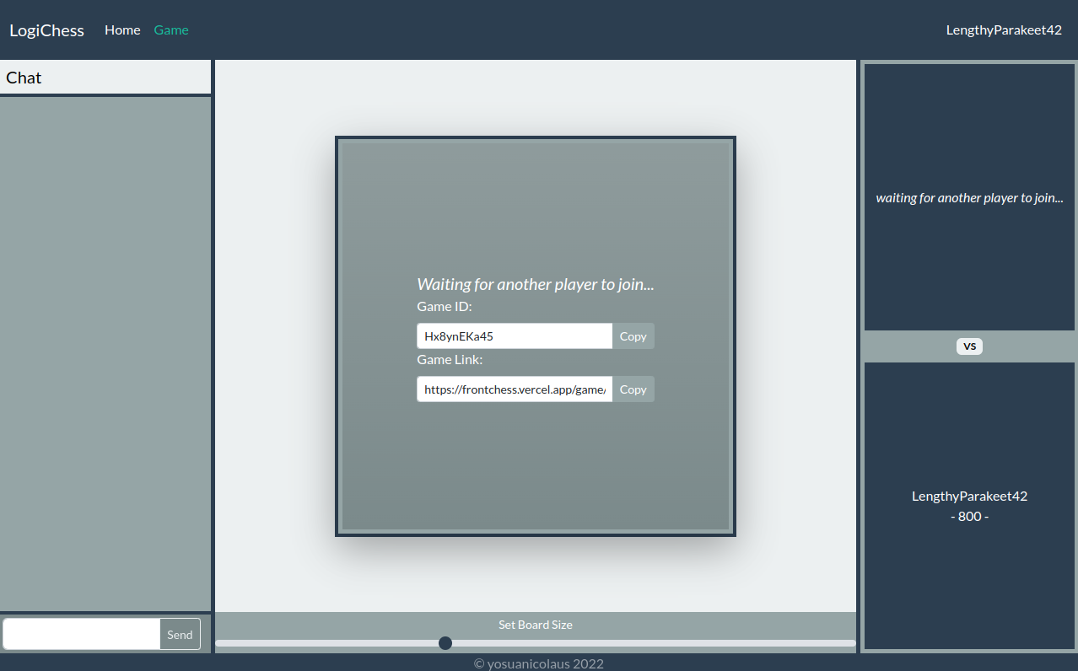Image resolution: width=1078 pixels, height=671 pixels.
Task: Go to the Home nav item
Action: 122,30
